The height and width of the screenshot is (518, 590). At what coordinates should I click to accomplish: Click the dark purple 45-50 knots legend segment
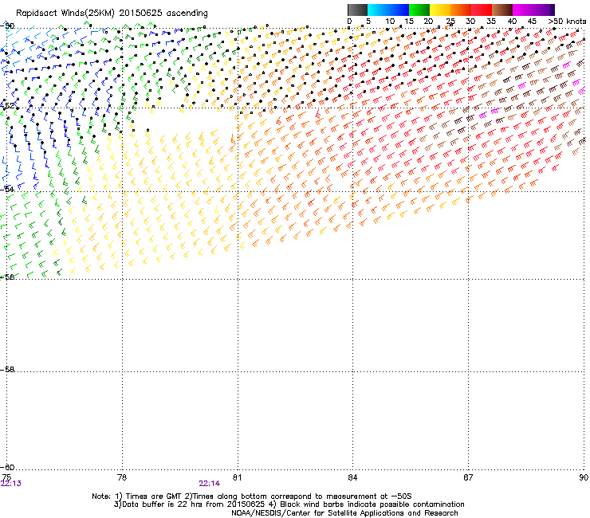coord(544,10)
